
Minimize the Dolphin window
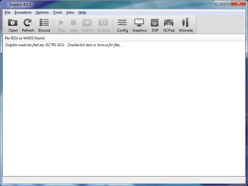point(219,3)
